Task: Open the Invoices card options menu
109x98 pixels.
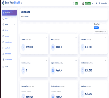Action: coord(46,60)
